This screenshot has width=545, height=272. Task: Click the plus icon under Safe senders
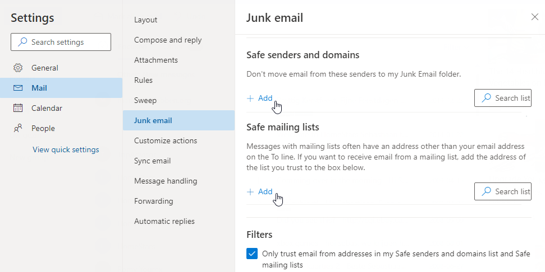(250, 99)
